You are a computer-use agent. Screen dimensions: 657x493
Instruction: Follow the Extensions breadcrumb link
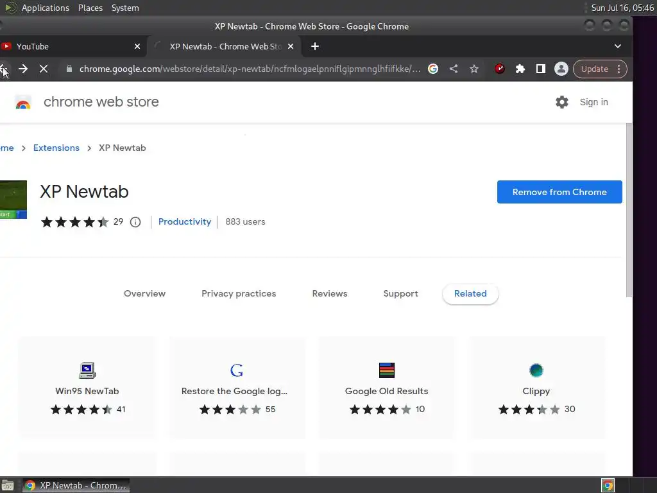56,148
